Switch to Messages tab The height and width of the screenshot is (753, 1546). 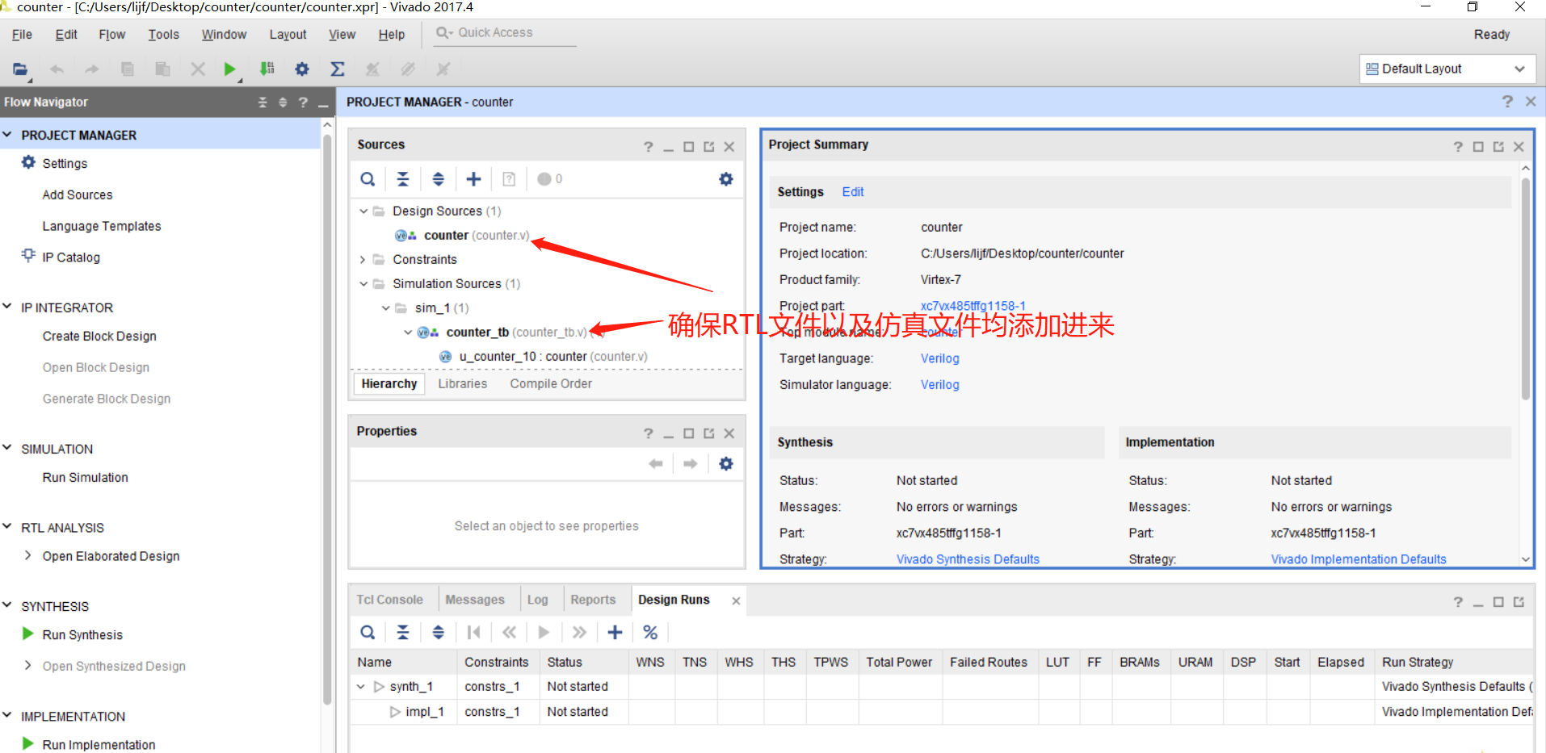475,600
